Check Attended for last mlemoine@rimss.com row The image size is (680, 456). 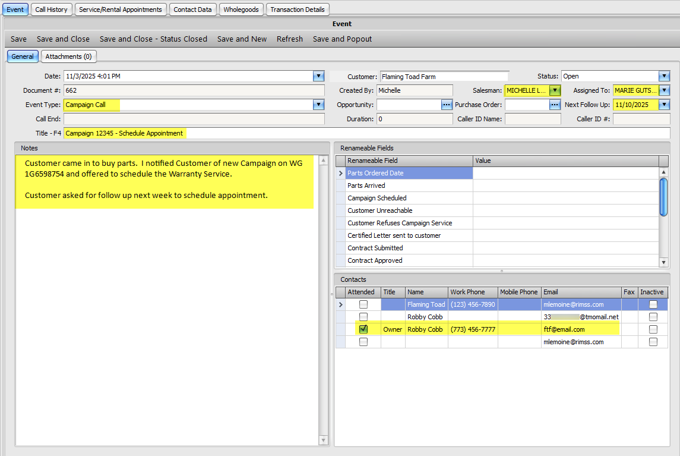pyautogui.click(x=363, y=342)
